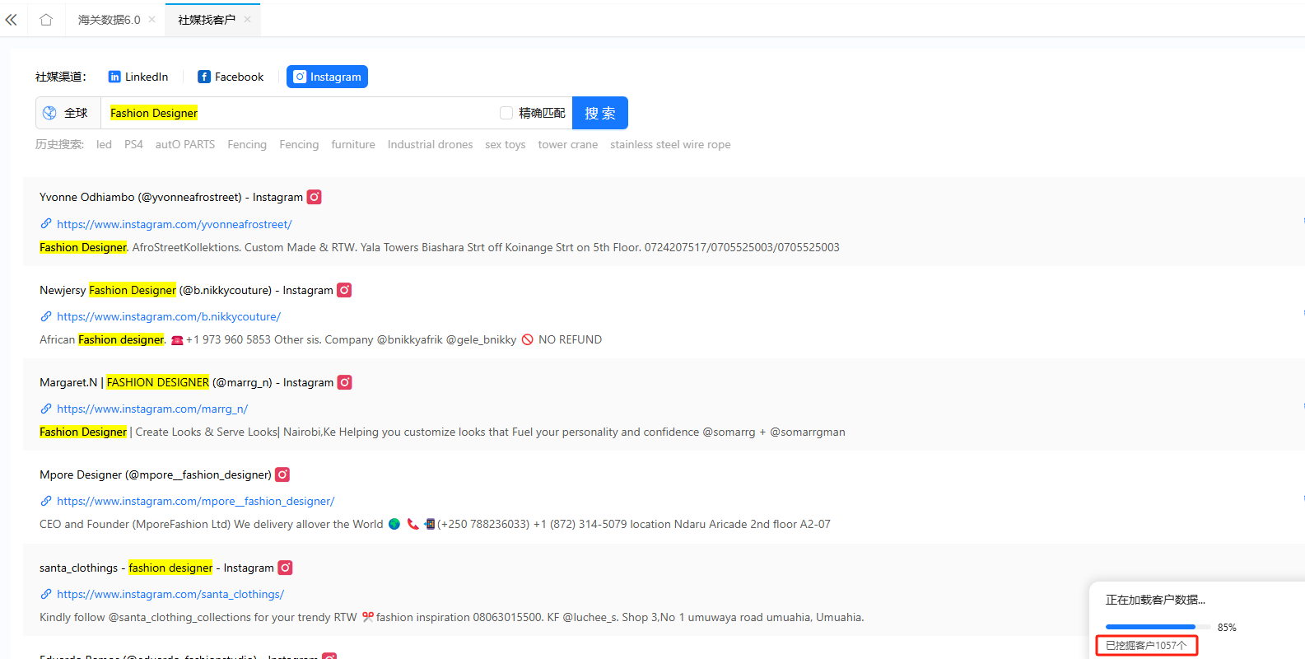Click Mpore Designer result title

(x=156, y=474)
